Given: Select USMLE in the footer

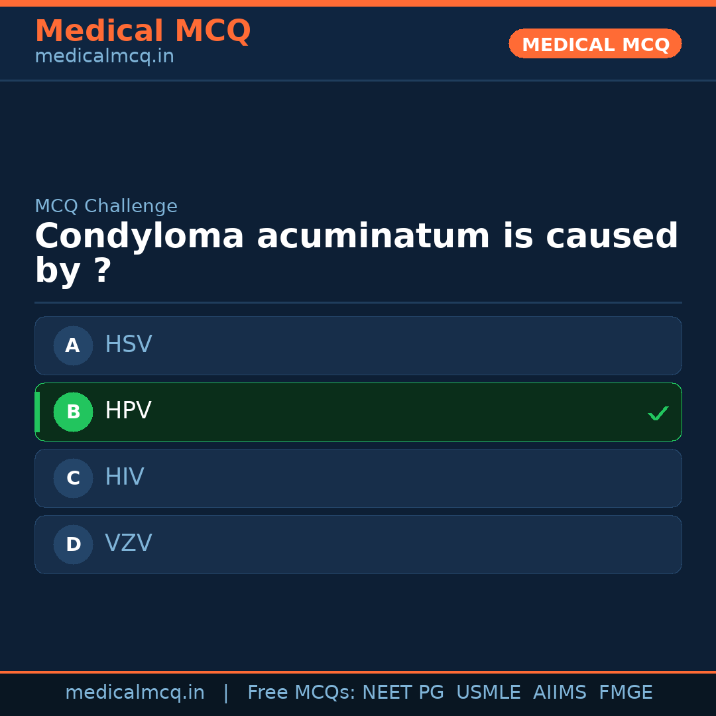Looking at the screenshot, I should (x=488, y=693).
